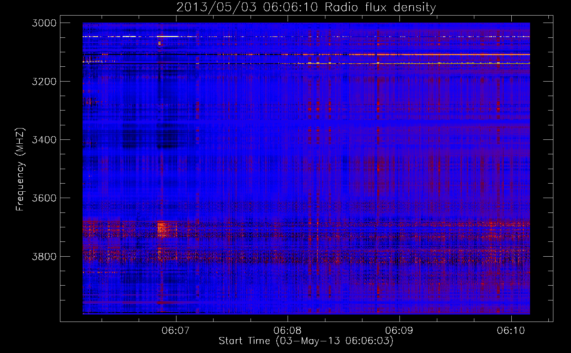Click the 'Frequency (MHZ)' axis label
Viewport: 571px width, 353px height.
(x=20, y=169)
